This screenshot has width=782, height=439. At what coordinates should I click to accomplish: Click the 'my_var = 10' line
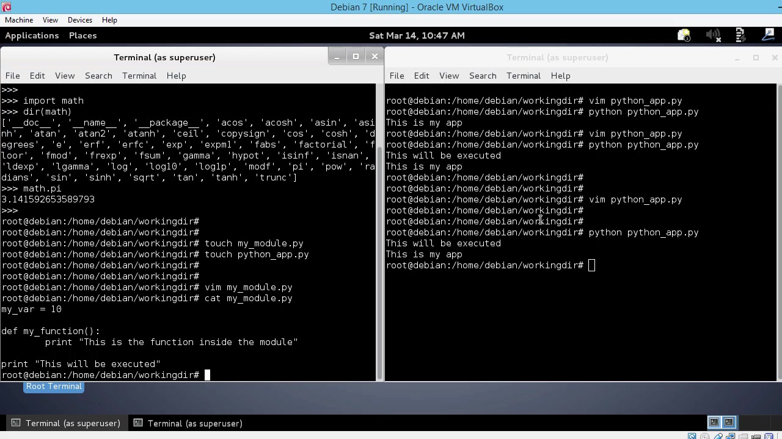pyautogui.click(x=31, y=309)
